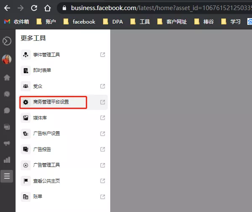This screenshot has width=252, height=212.
Task: Collapse the hamburger all tools menu
Action: (x=7, y=176)
